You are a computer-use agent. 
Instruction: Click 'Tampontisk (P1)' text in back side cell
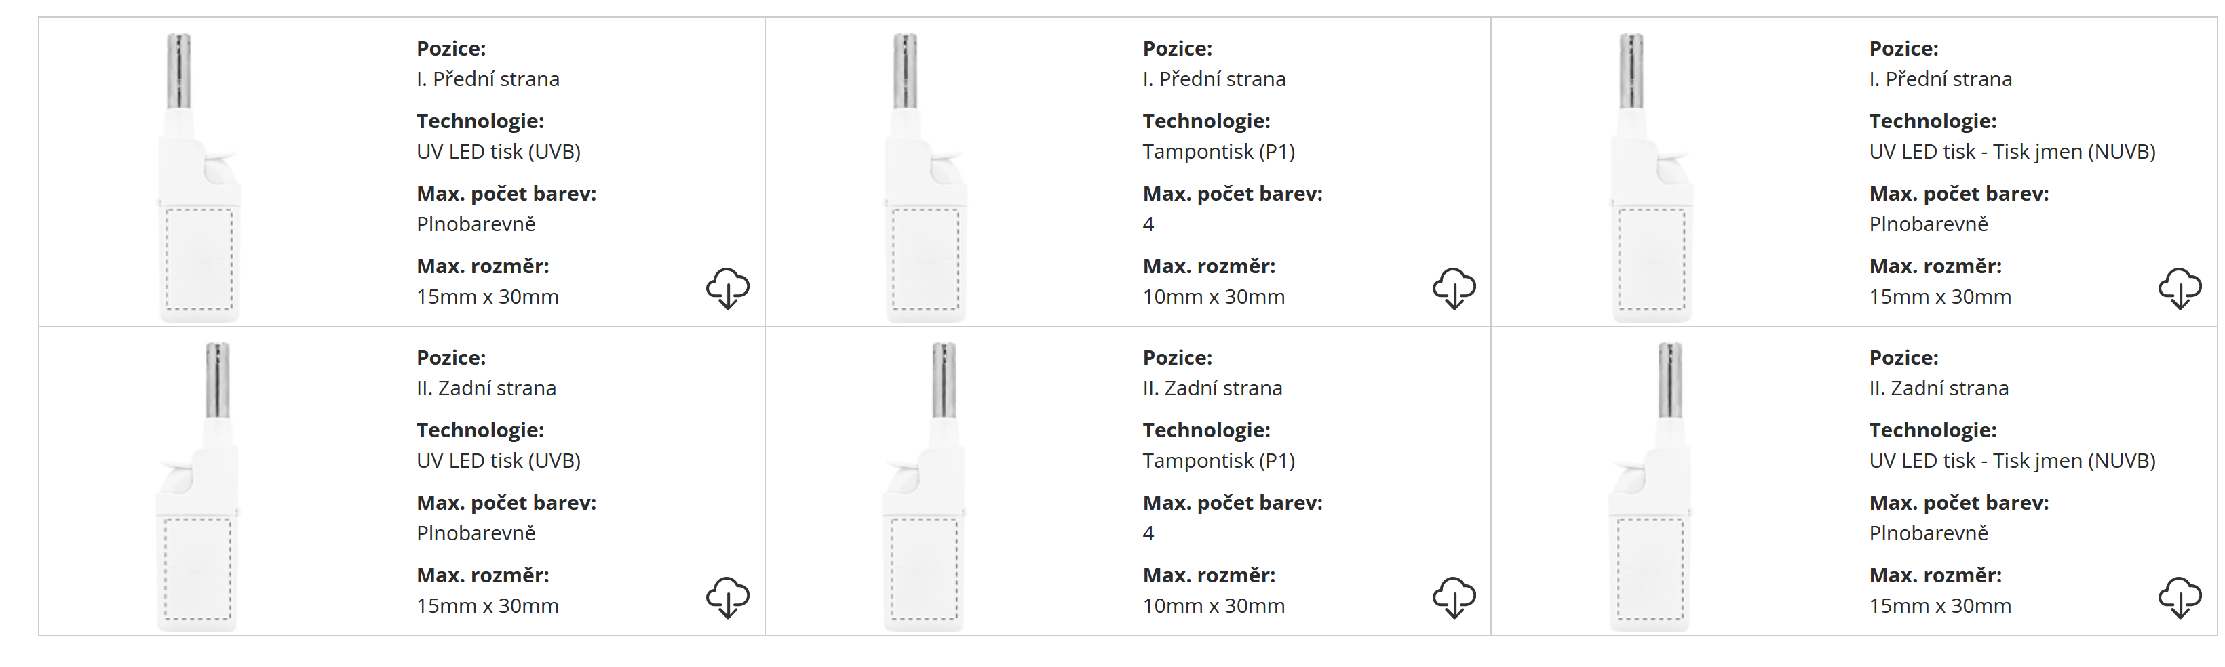point(1218,461)
